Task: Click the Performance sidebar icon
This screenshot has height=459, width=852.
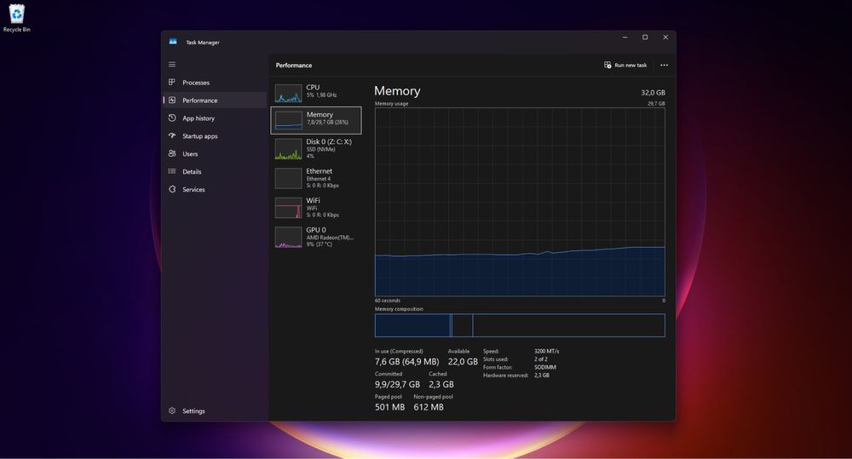Action: coord(172,100)
